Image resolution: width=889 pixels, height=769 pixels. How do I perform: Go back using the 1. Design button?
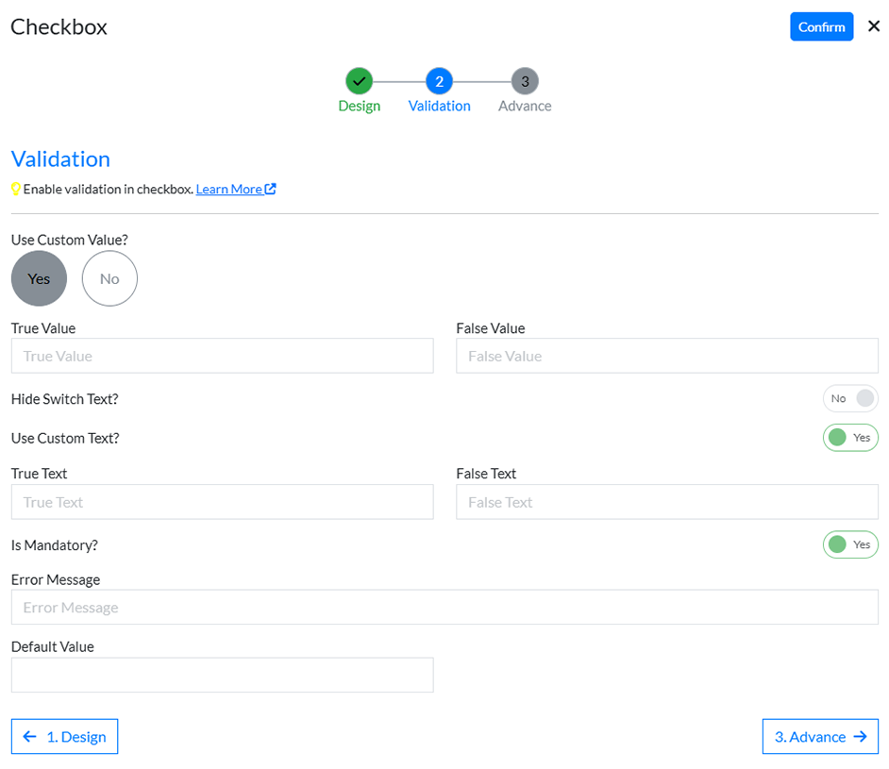coord(64,736)
